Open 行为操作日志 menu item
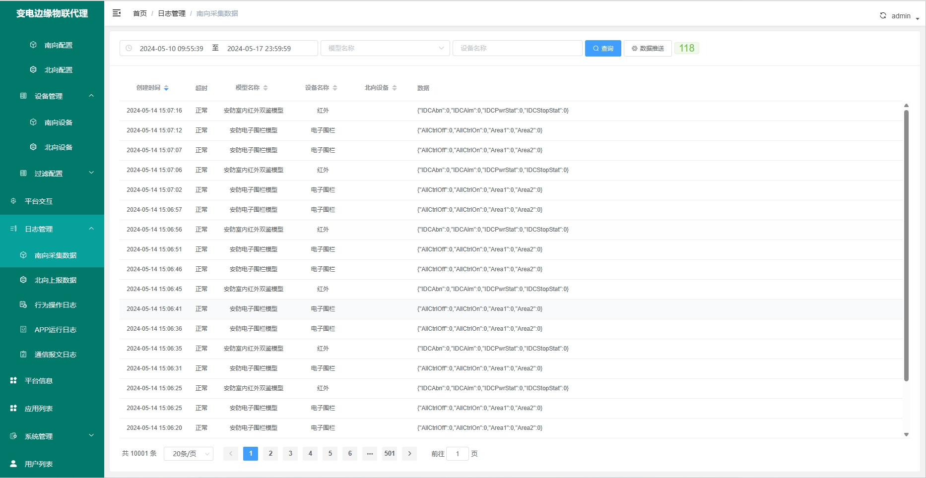The image size is (926, 478). tap(55, 305)
